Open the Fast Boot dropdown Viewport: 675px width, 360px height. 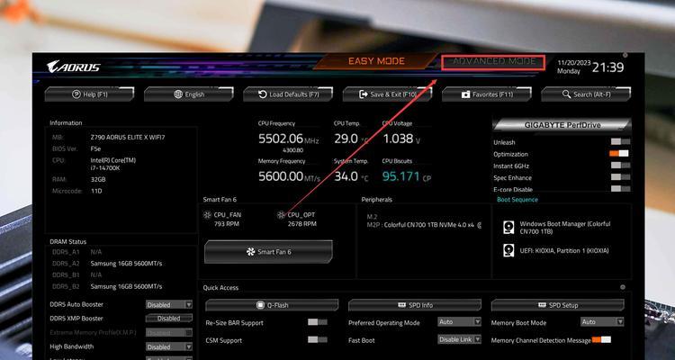(459, 339)
